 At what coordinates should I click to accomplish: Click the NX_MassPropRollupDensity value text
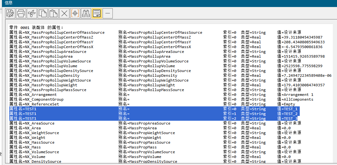(304, 75)
